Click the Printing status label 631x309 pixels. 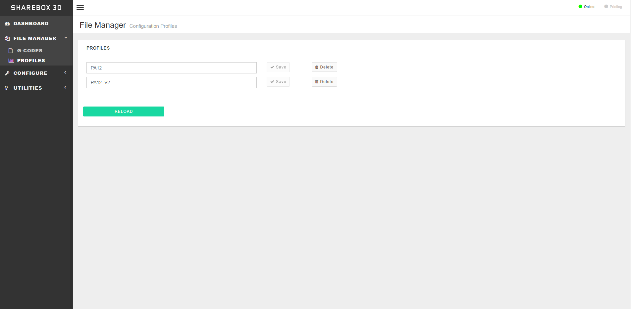616,7
